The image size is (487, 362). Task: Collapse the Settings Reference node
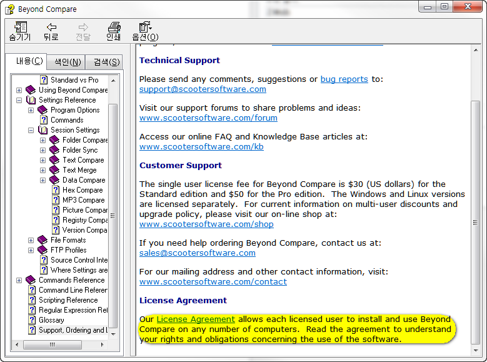pyautogui.click(x=19, y=101)
